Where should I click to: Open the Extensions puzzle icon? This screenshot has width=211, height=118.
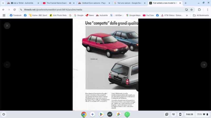(199, 10)
